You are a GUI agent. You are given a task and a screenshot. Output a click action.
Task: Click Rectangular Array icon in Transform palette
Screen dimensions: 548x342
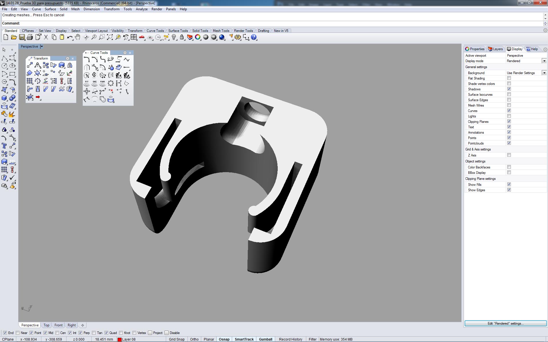tap(29, 81)
